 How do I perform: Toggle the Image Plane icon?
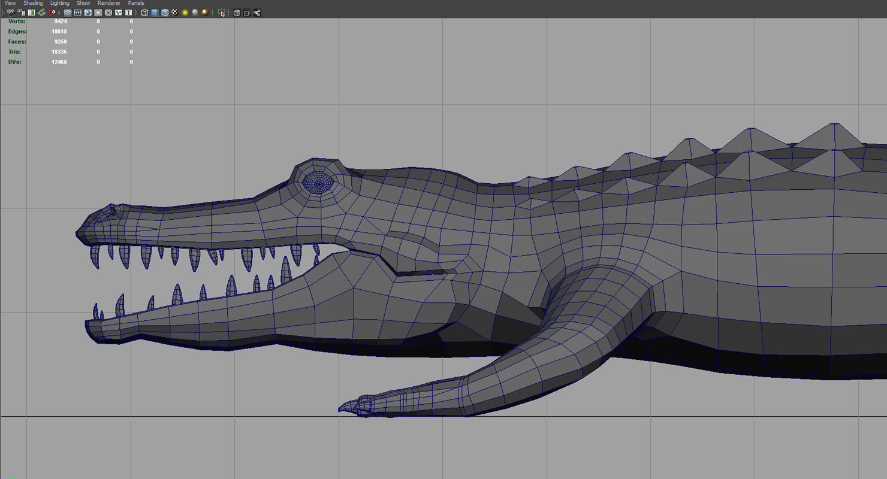[41, 13]
